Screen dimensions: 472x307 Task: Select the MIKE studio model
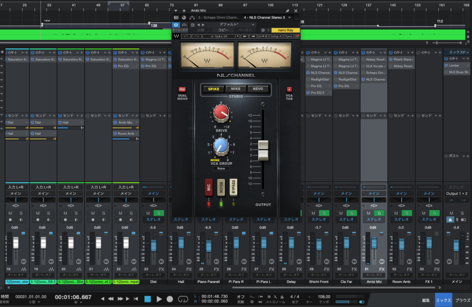coord(236,89)
